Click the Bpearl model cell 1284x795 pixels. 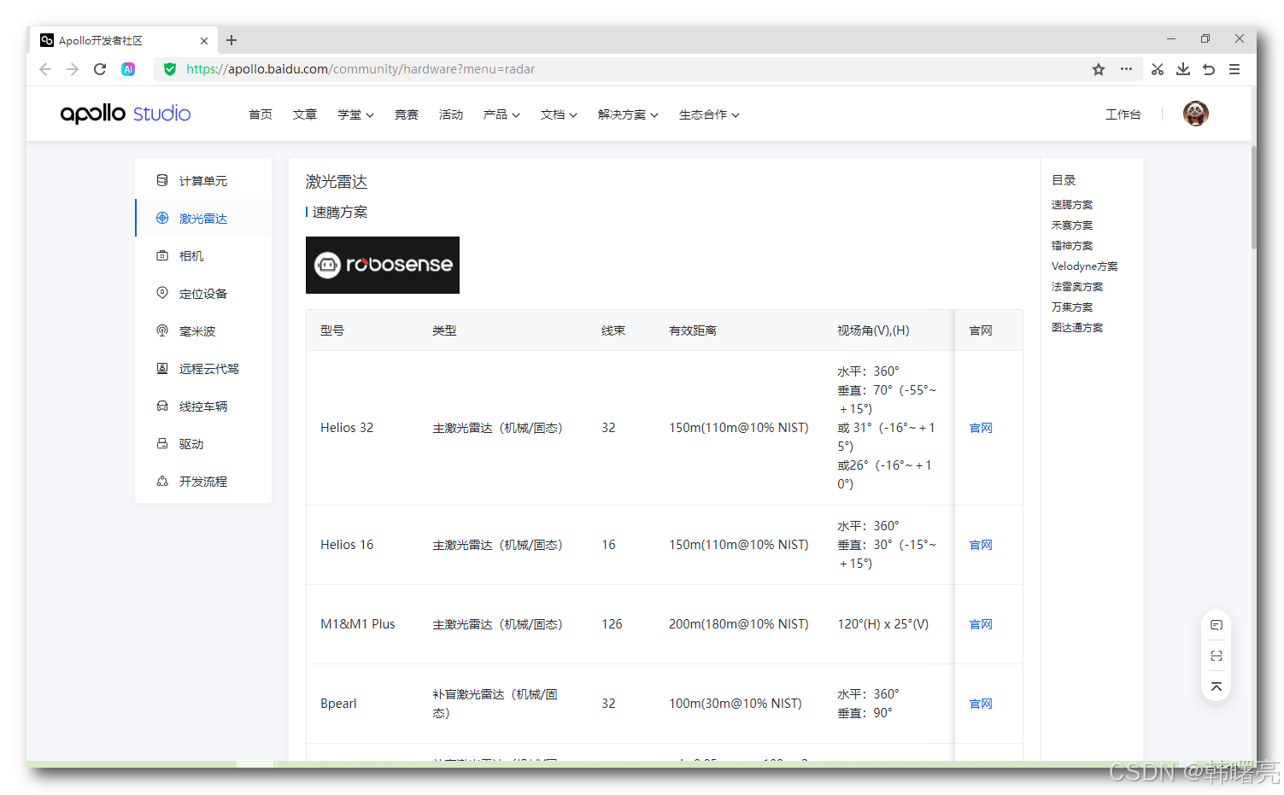[338, 704]
